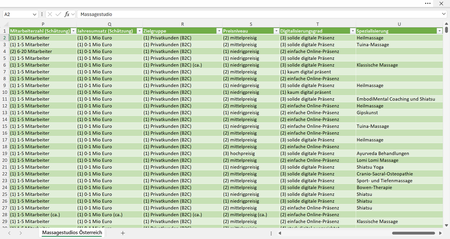Click the confirm entry checkmark icon
The width and height of the screenshot is (450, 239).
(58, 14)
